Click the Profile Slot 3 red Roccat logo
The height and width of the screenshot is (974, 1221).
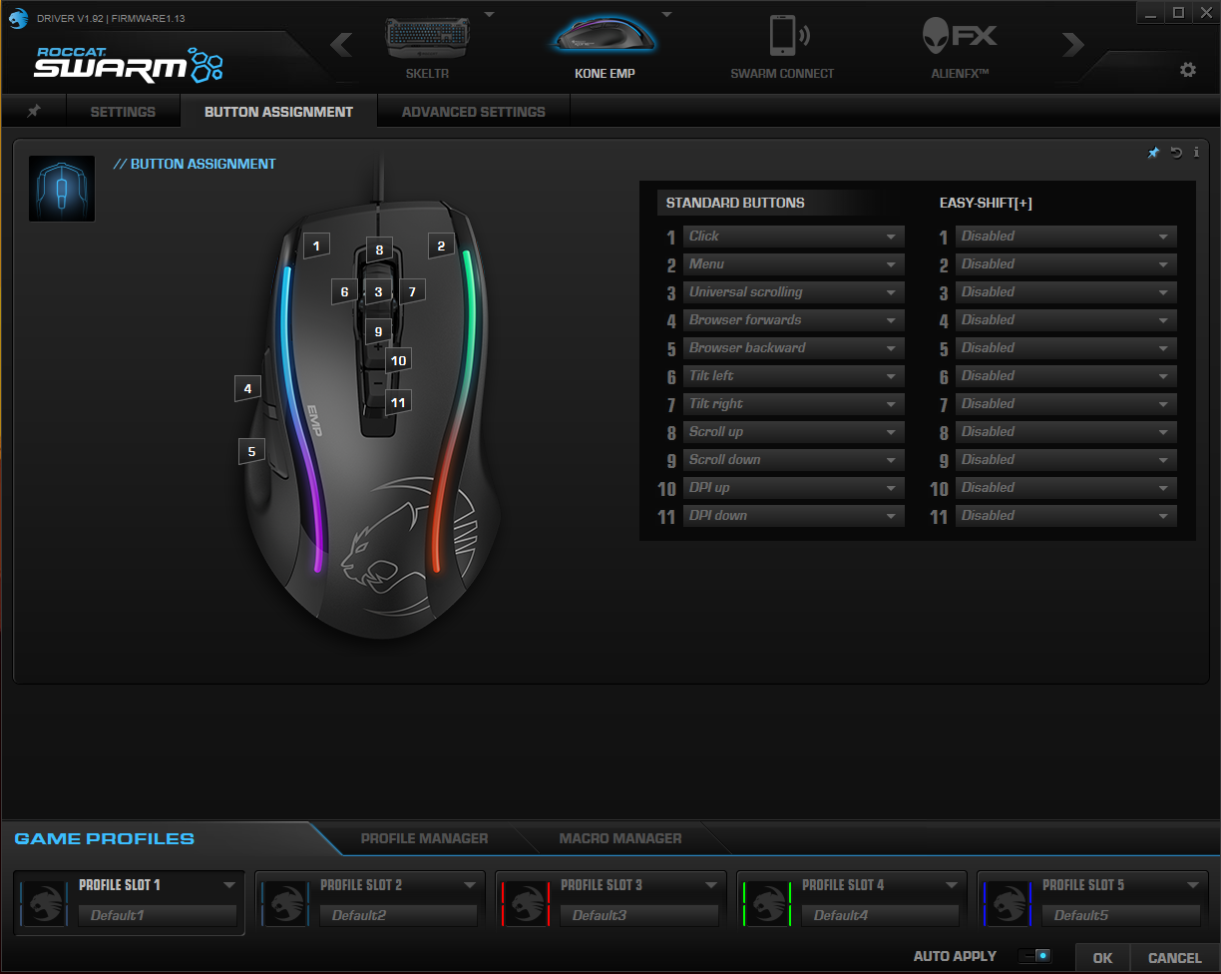point(526,902)
